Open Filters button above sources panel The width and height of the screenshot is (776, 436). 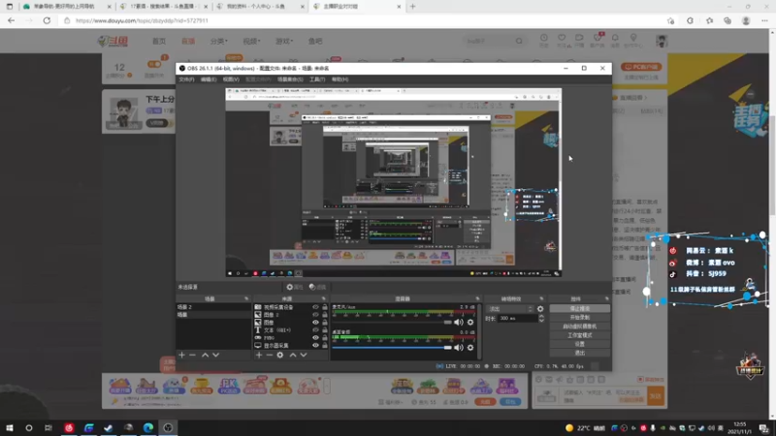(x=317, y=287)
